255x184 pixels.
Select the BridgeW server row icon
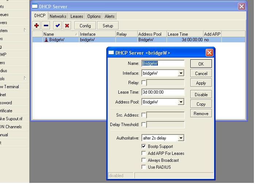[x=46, y=40]
